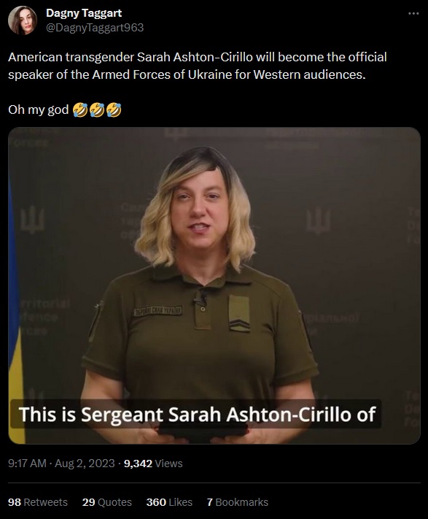Screen dimensions: 428x519
Task: Click the sergeant rank patch in video
Action: (x=239, y=313)
